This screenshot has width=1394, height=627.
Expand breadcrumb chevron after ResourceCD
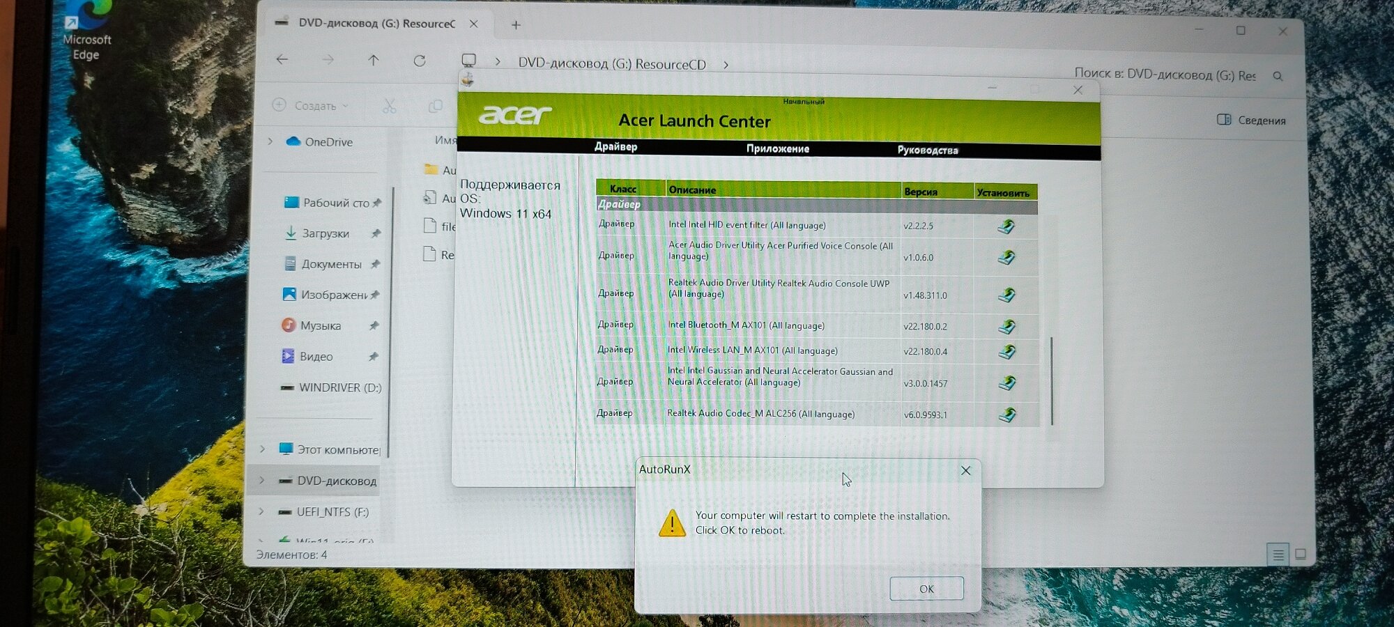(x=726, y=65)
